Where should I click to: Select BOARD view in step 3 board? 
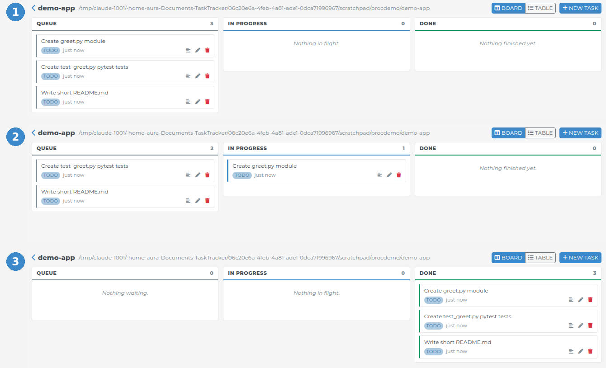click(x=508, y=258)
